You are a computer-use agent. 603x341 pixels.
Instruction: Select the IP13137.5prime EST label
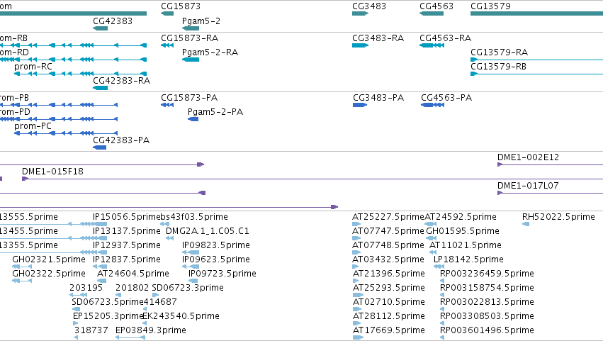click(127, 231)
